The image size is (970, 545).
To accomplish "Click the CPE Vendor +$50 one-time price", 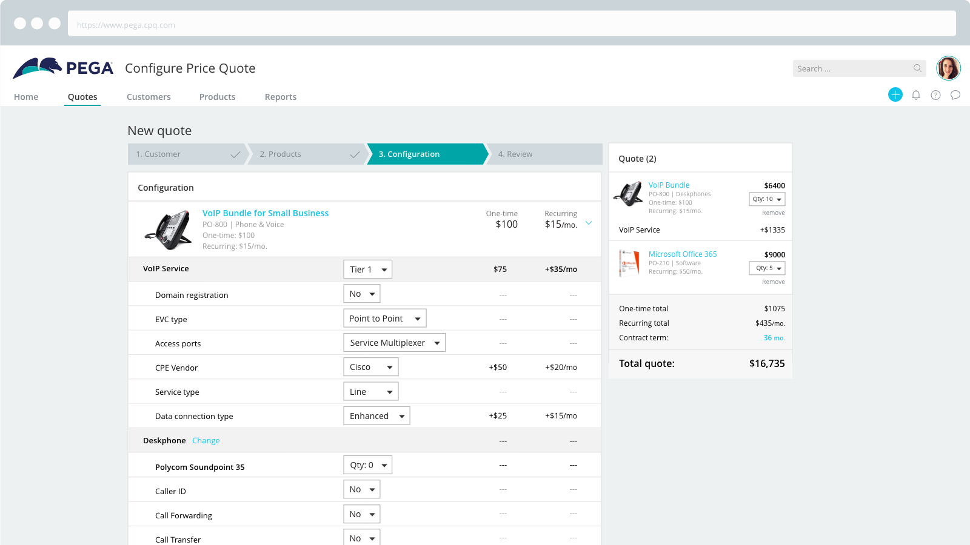I will (x=498, y=368).
